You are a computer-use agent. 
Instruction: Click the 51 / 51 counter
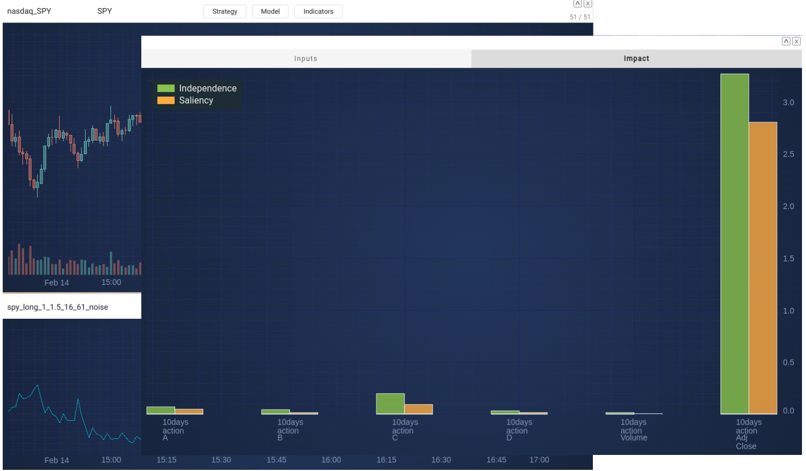tap(580, 17)
